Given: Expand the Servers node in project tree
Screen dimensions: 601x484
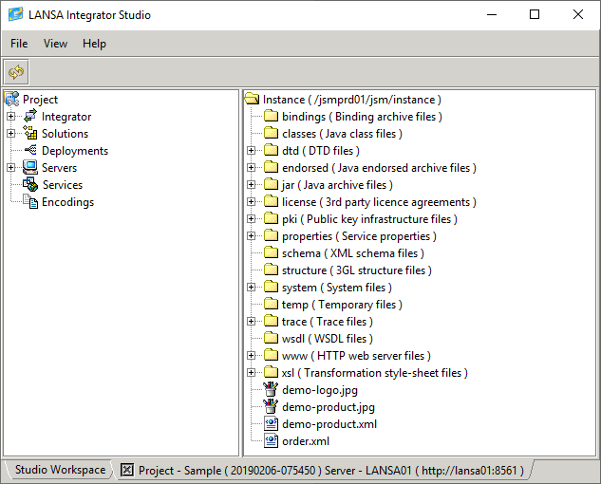Looking at the screenshot, I should (x=11, y=168).
